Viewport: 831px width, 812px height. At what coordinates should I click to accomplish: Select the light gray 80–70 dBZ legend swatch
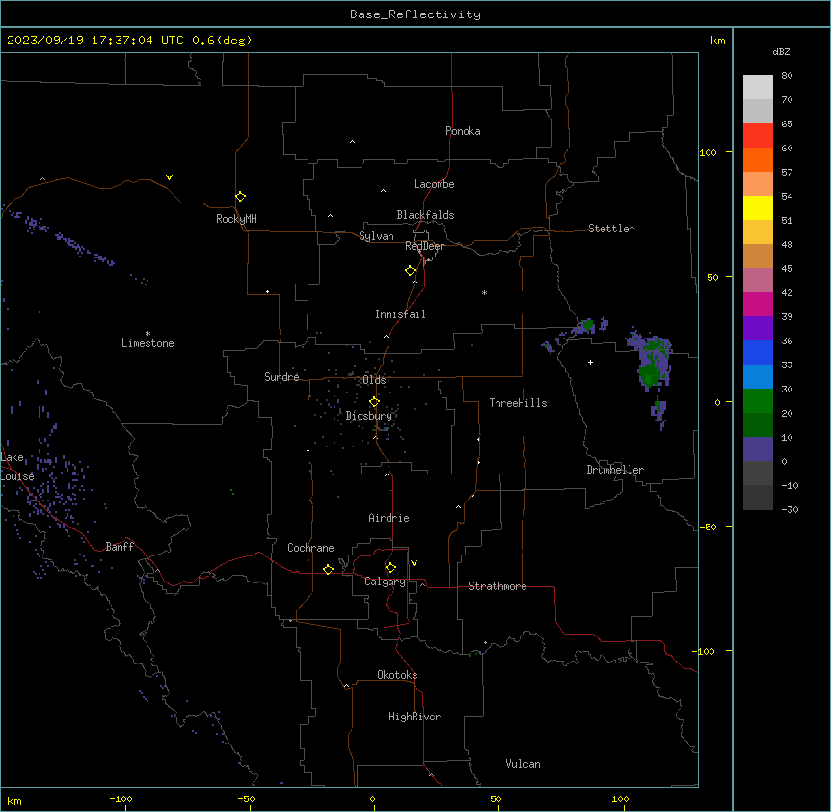click(x=758, y=88)
